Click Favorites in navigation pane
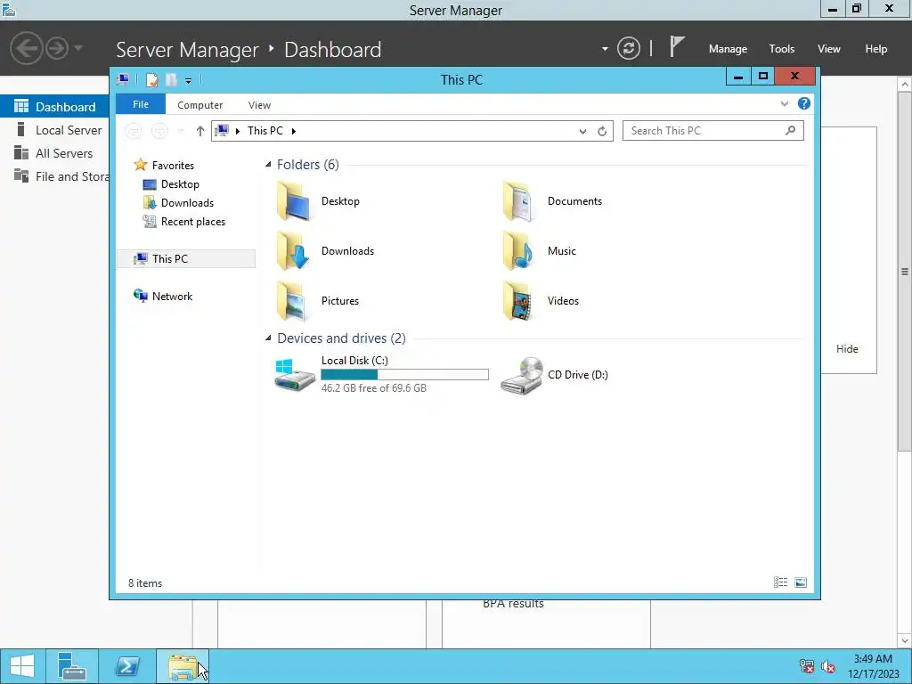The width and height of the screenshot is (912, 684). (173, 165)
